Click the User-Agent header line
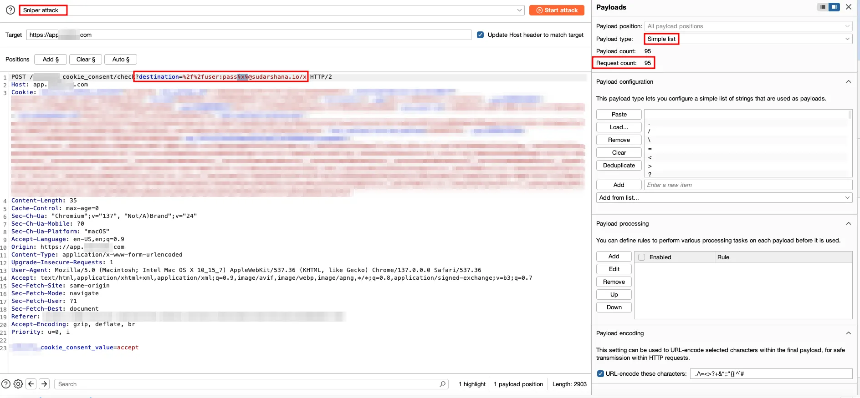This screenshot has height=398, width=860. (x=246, y=270)
